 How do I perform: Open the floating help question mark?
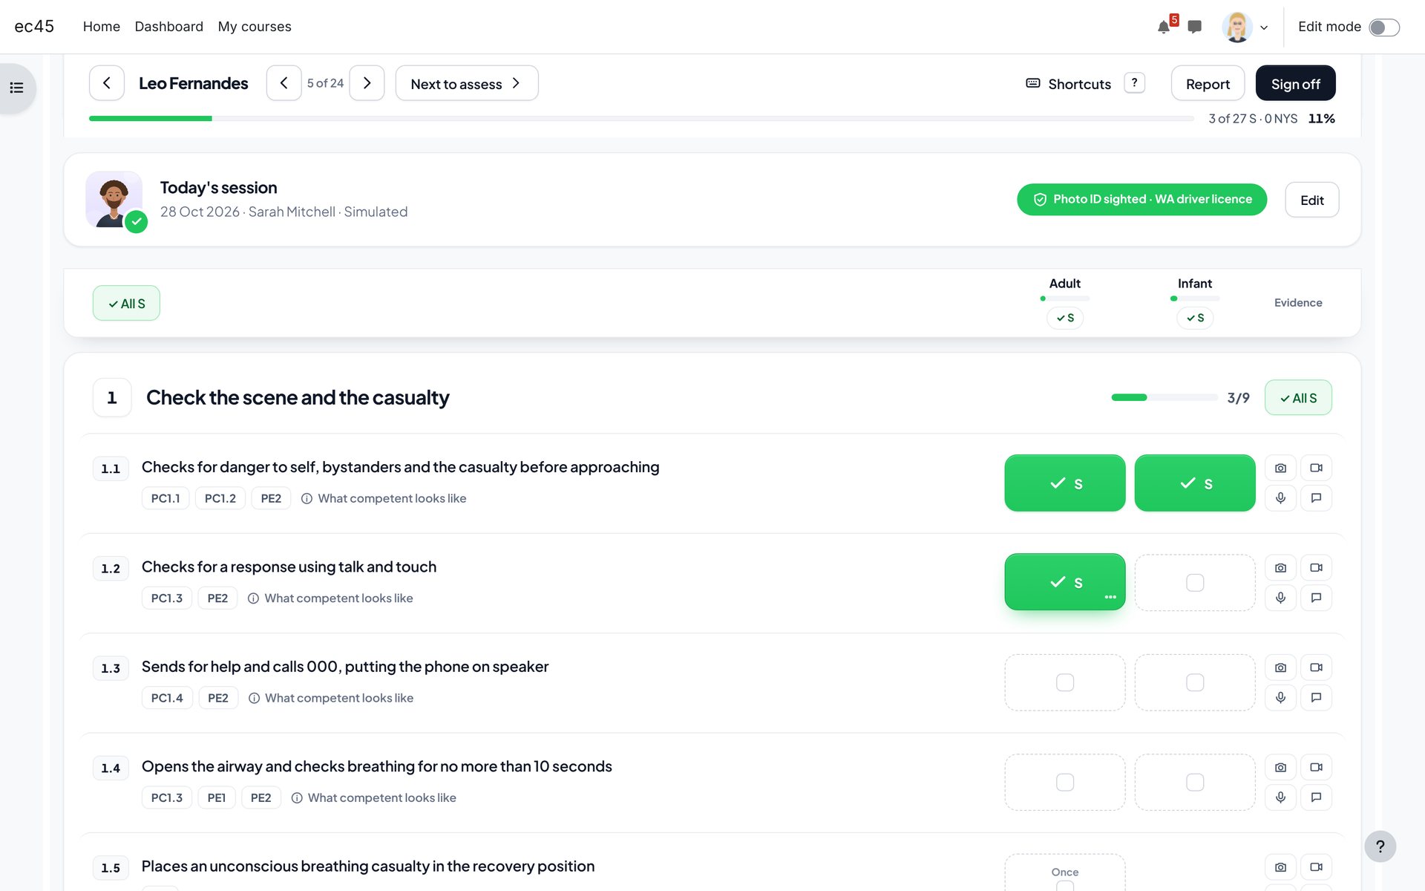point(1380,846)
